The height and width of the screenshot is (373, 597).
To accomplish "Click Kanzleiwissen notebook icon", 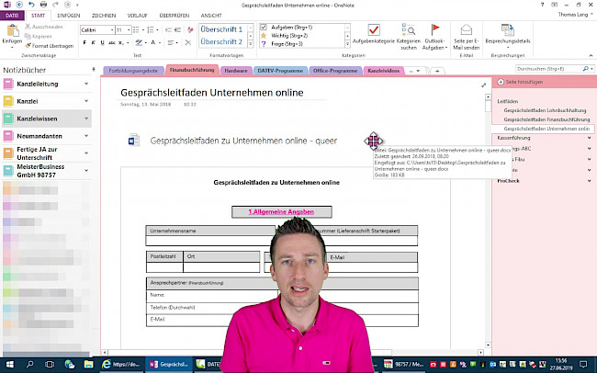I will 7,119.
